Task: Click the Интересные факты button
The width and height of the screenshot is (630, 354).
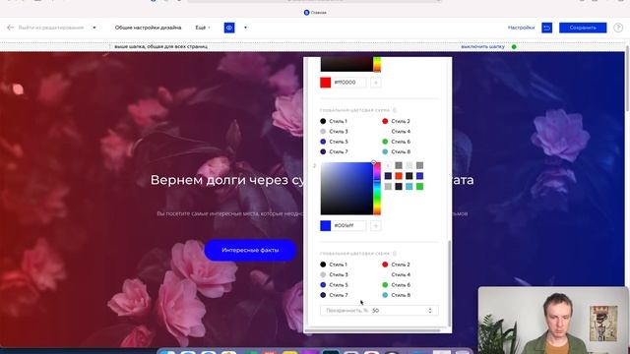Action: pos(250,250)
